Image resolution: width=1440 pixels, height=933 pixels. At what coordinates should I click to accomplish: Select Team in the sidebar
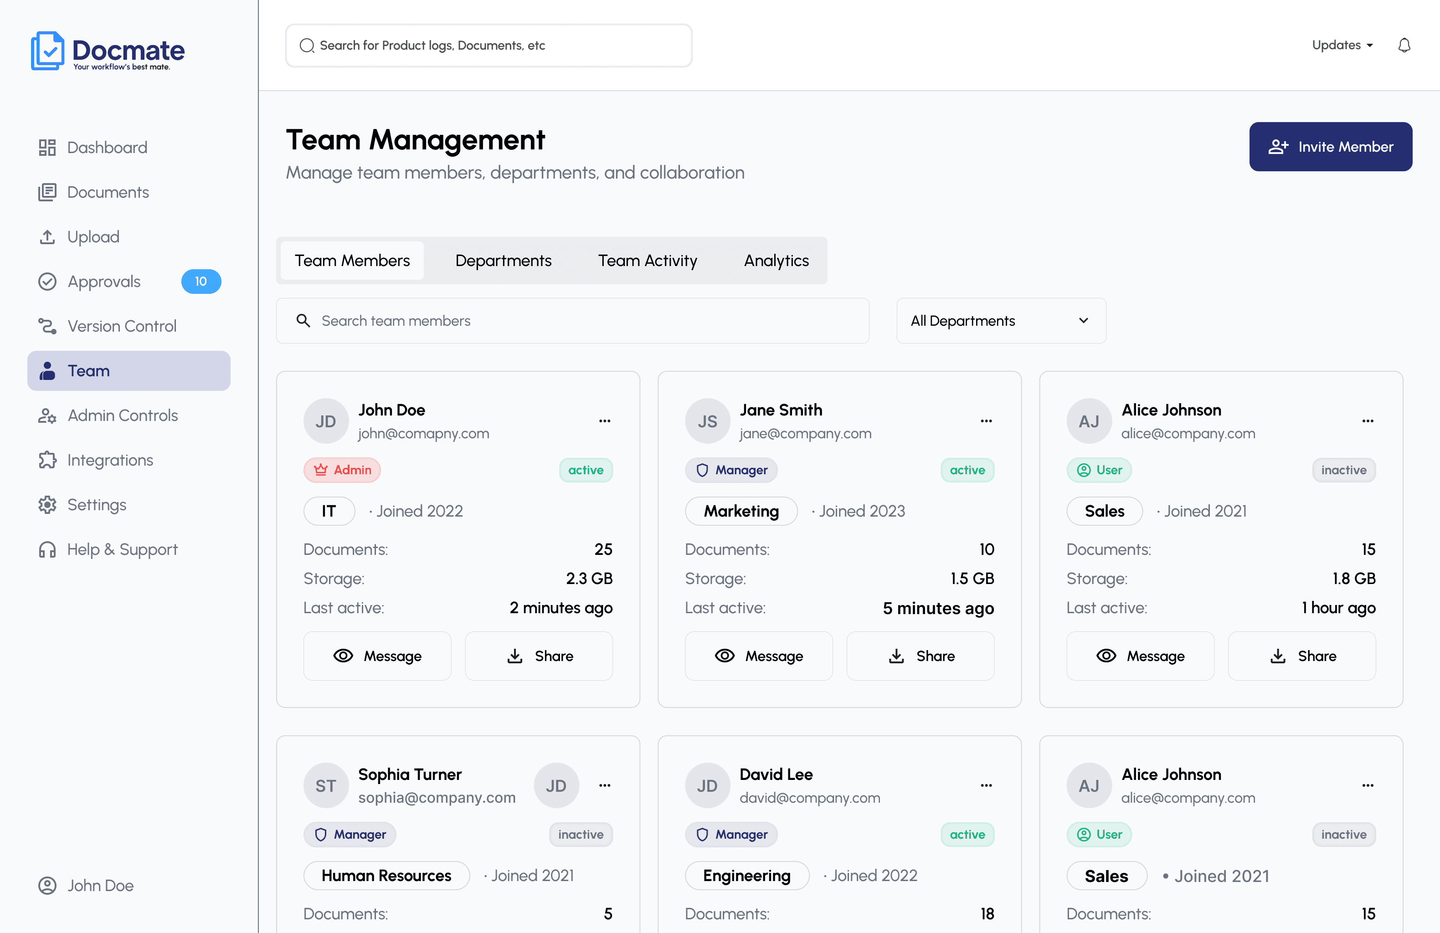(129, 371)
